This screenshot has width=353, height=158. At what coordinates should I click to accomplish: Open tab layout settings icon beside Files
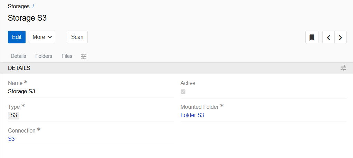(x=84, y=56)
